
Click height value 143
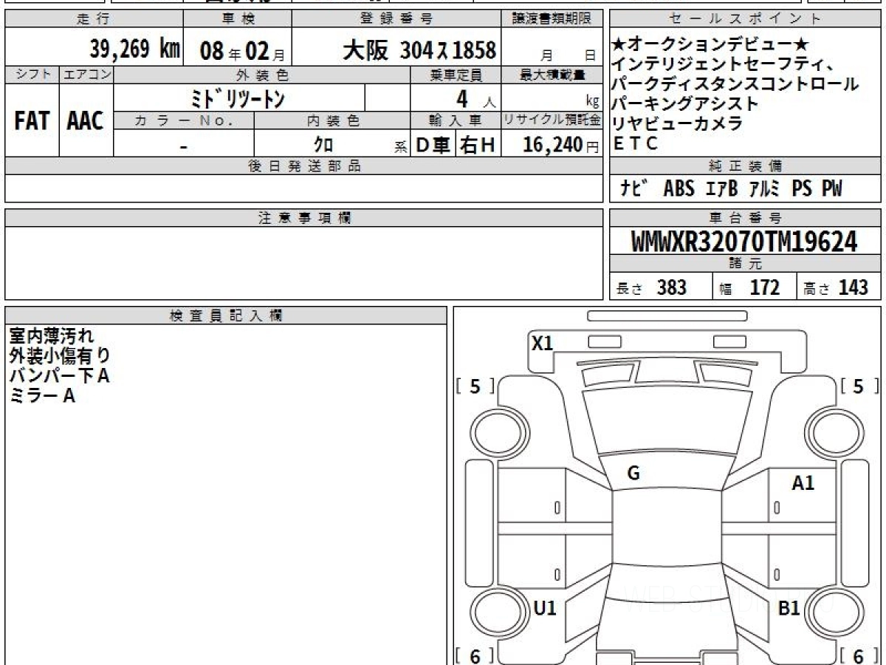pos(854,287)
